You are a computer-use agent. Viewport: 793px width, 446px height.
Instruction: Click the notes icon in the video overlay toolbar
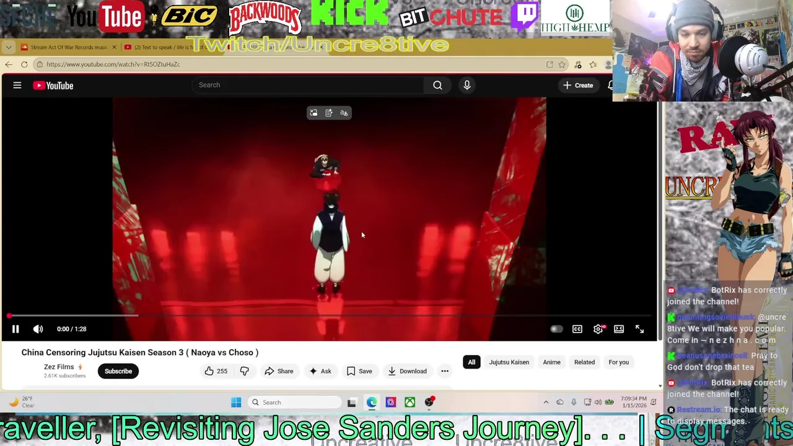tap(329, 113)
